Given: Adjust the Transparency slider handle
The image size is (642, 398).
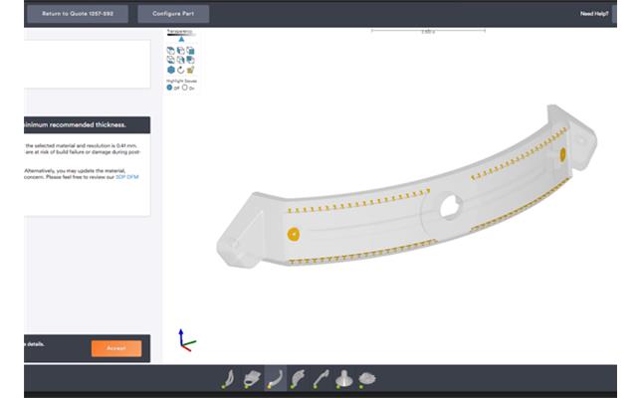Looking at the screenshot, I should [x=181, y=38].
